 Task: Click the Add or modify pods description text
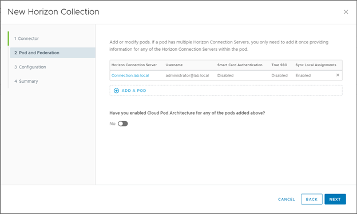pos(219,46)
